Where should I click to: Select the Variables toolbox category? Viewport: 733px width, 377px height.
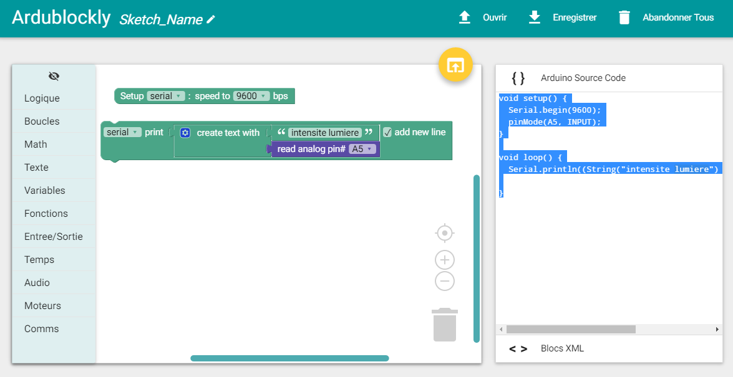pos(45,191)
